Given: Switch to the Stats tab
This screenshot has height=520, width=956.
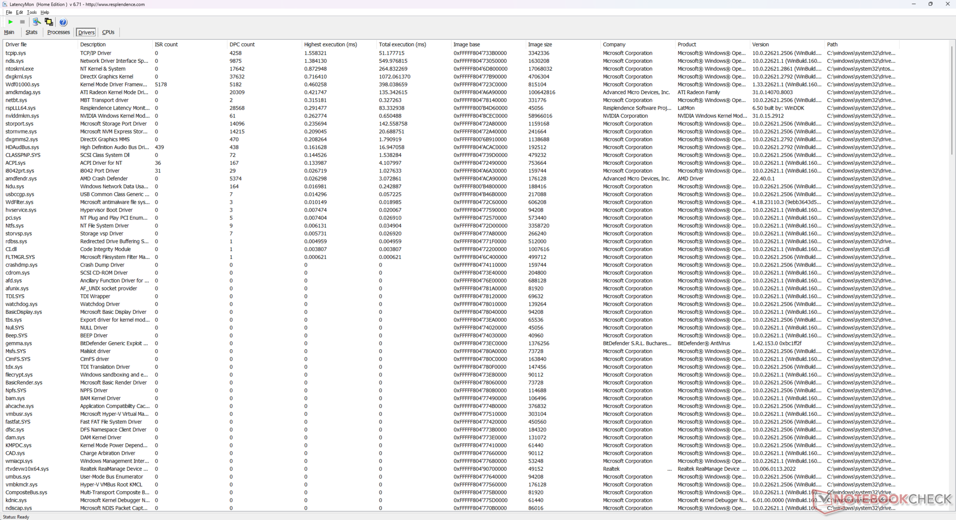Looking at the screenshot, I should point(31,32).
